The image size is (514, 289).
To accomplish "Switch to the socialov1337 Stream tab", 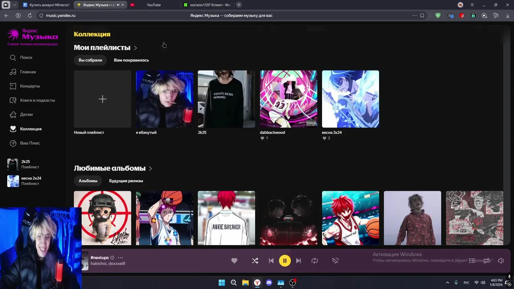I will tap(207, 5).
